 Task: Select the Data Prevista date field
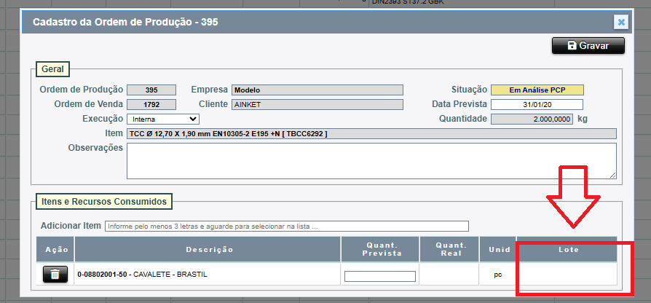pos(537,104)
